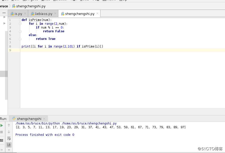The height and width of the screenshot is (153, 225).
Task: Close the is.py tab
Action: (25, 13)
